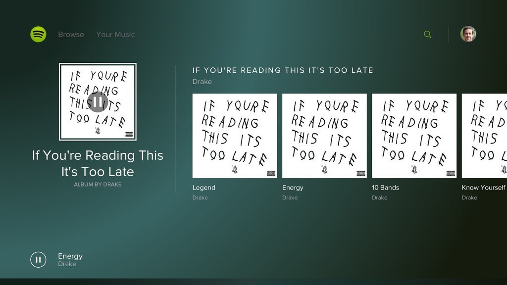The height and width of the screenshot is (285, 507).
Task: Click the Spotify logo icon
Action: (x=38, y=34)
